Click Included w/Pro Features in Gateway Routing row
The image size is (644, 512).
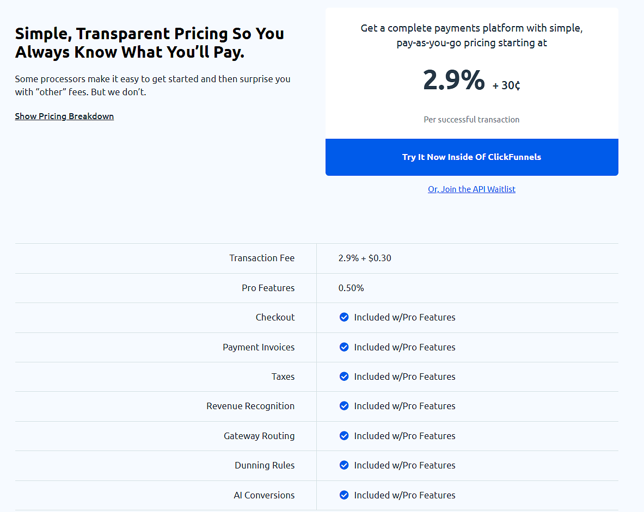click(x=404, y=436)
